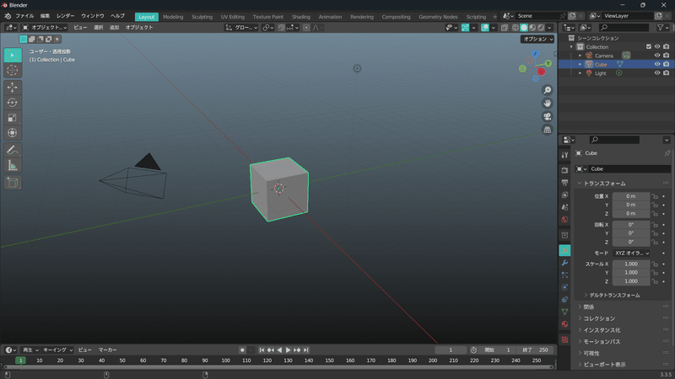Open Texture properties tab

[564, 339]
